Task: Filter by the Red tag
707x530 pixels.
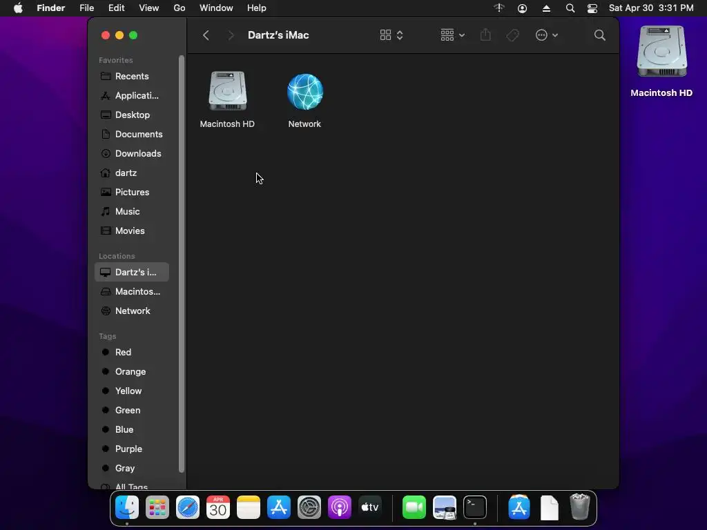Action: pos(132,353)
